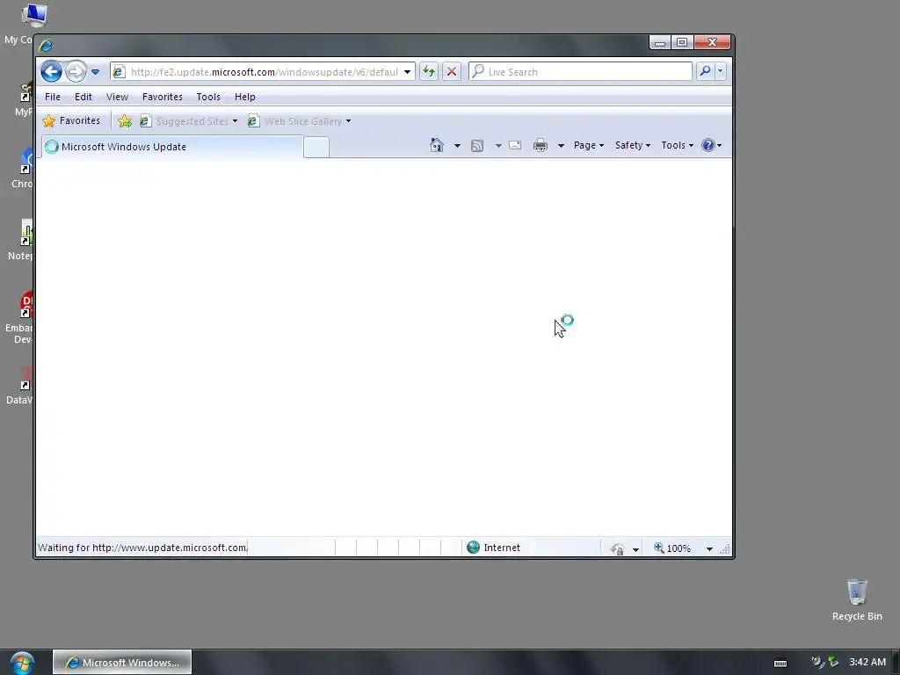Click the network connection tray icon

point(833,662)
